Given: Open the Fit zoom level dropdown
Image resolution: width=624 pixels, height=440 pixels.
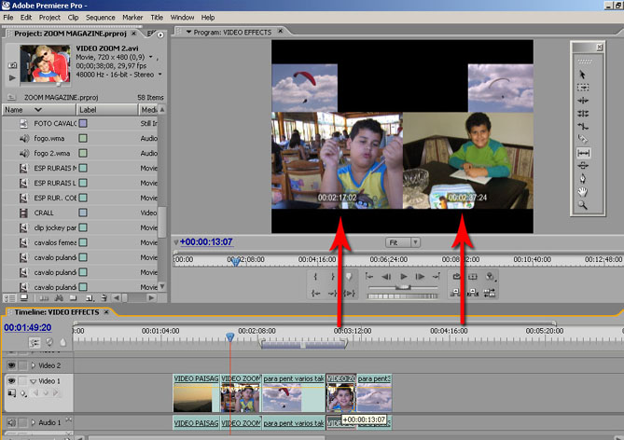Looking at the screenshot, I should [403, 241].
